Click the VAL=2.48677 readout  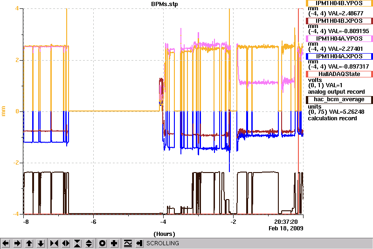pos(345,14)
